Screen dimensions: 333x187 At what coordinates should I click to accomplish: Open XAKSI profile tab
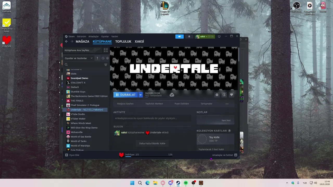click(139, 42)
